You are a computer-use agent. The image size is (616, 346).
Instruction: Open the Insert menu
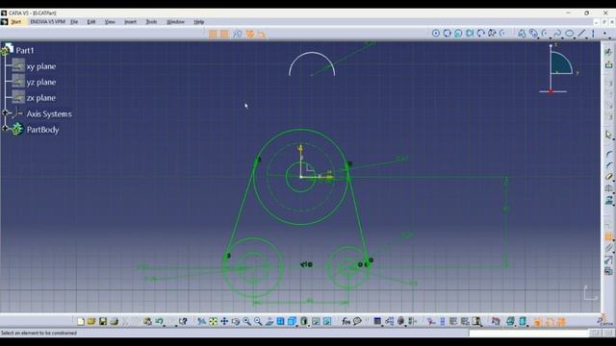click(x=131, y=22)
